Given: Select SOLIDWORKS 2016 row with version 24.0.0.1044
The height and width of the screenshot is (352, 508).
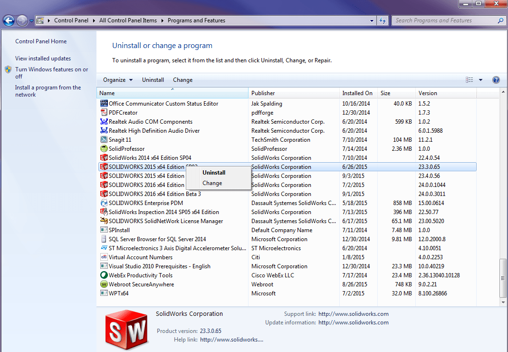Looking at the screenshot, I should (287, 185).
